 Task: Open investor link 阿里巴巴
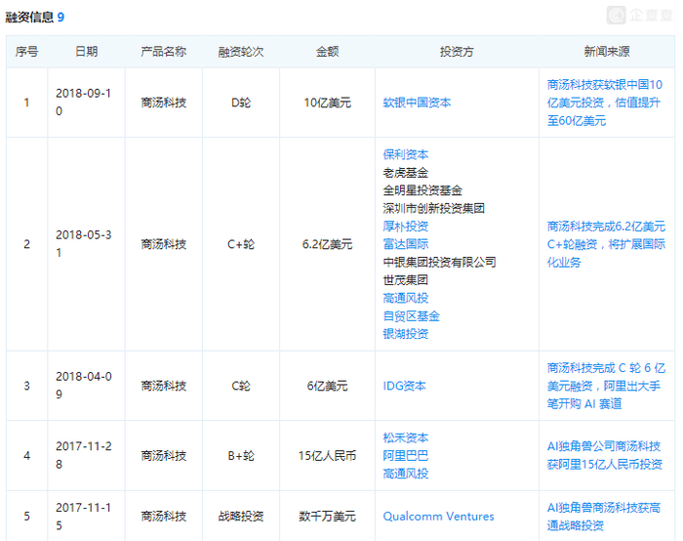coord(406,456)
